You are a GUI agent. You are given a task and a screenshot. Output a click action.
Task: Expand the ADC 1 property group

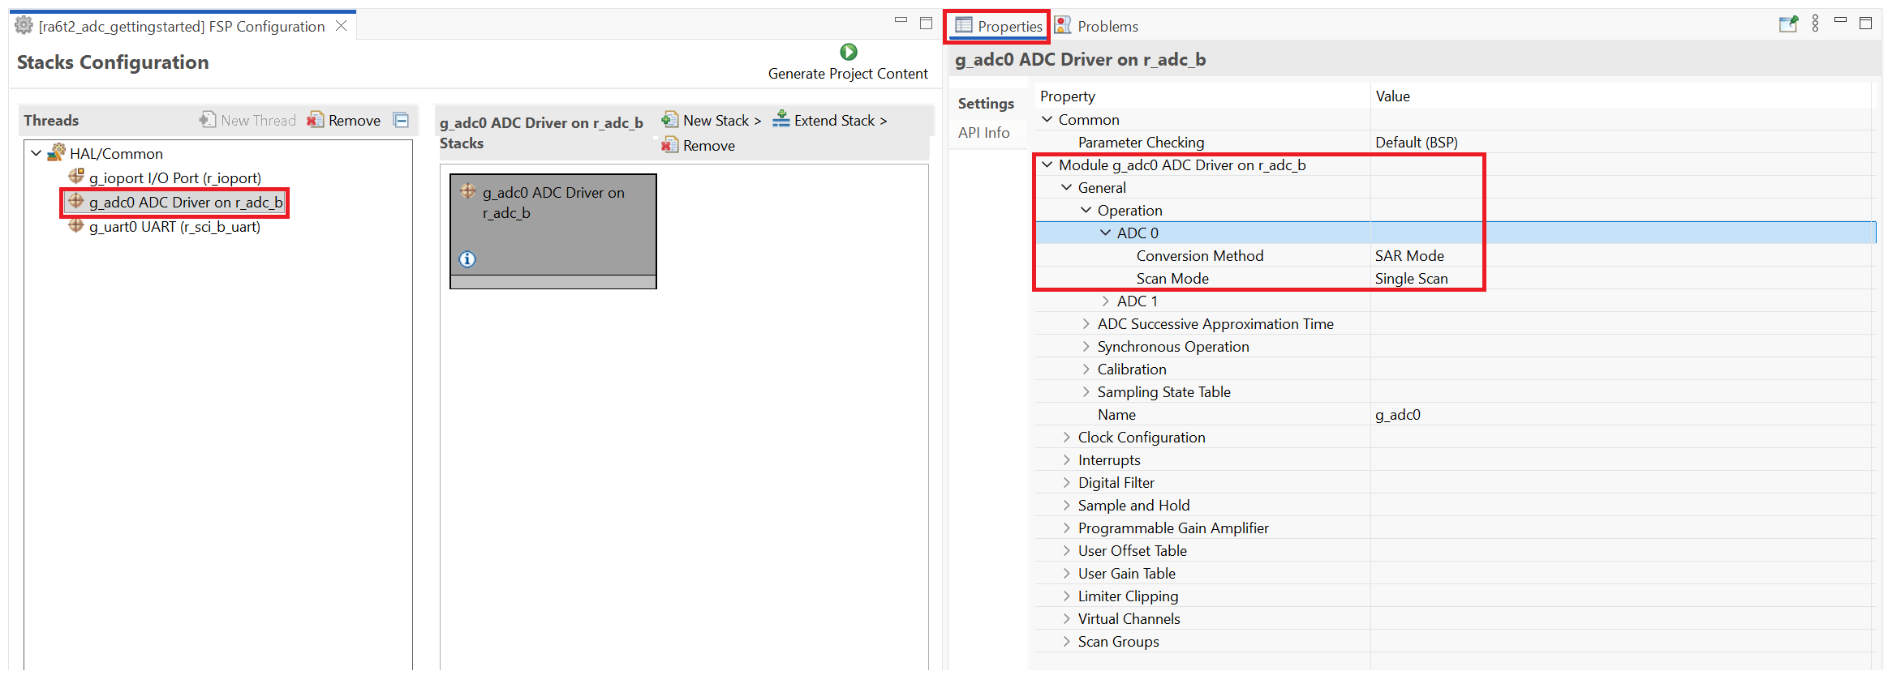pos(1105,301)
